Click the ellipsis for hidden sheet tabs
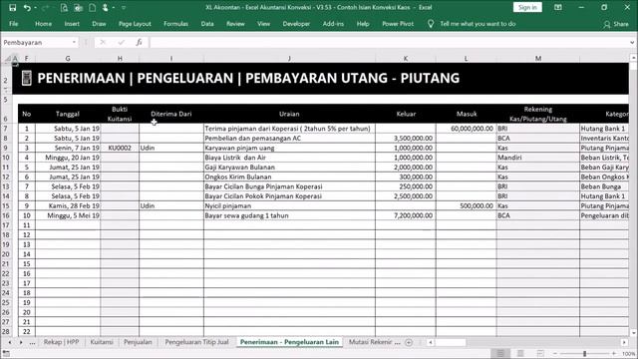638x359 pixels. point(32,342)
